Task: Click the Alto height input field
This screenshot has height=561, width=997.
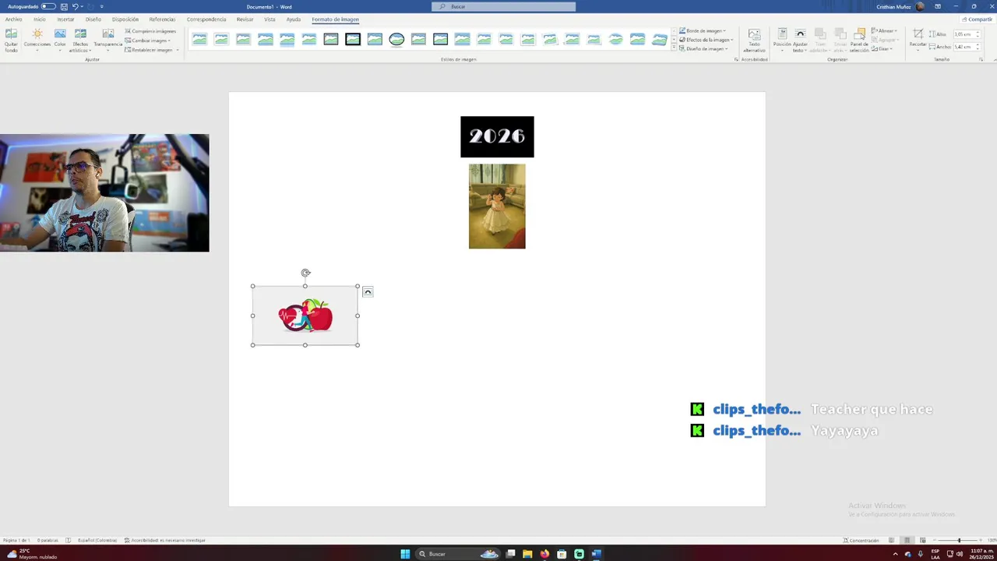Action: point(966,34)
